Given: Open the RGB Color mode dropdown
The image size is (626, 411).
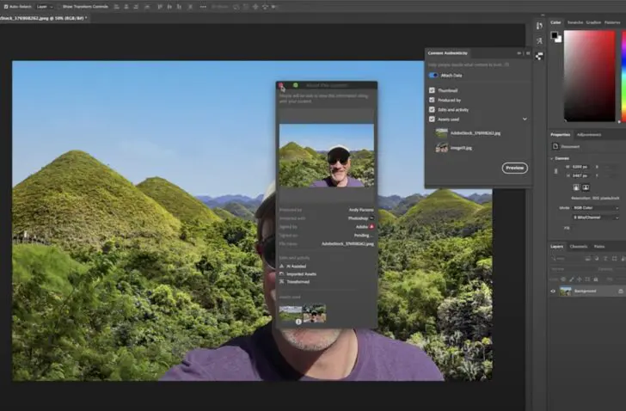Looking at the screenshot, I should coord(596,208).
